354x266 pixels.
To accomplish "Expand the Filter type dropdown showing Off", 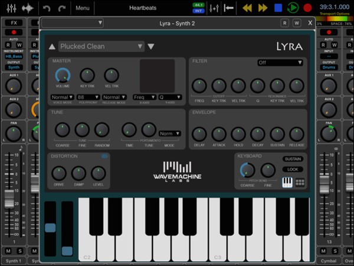I will 280,62.
